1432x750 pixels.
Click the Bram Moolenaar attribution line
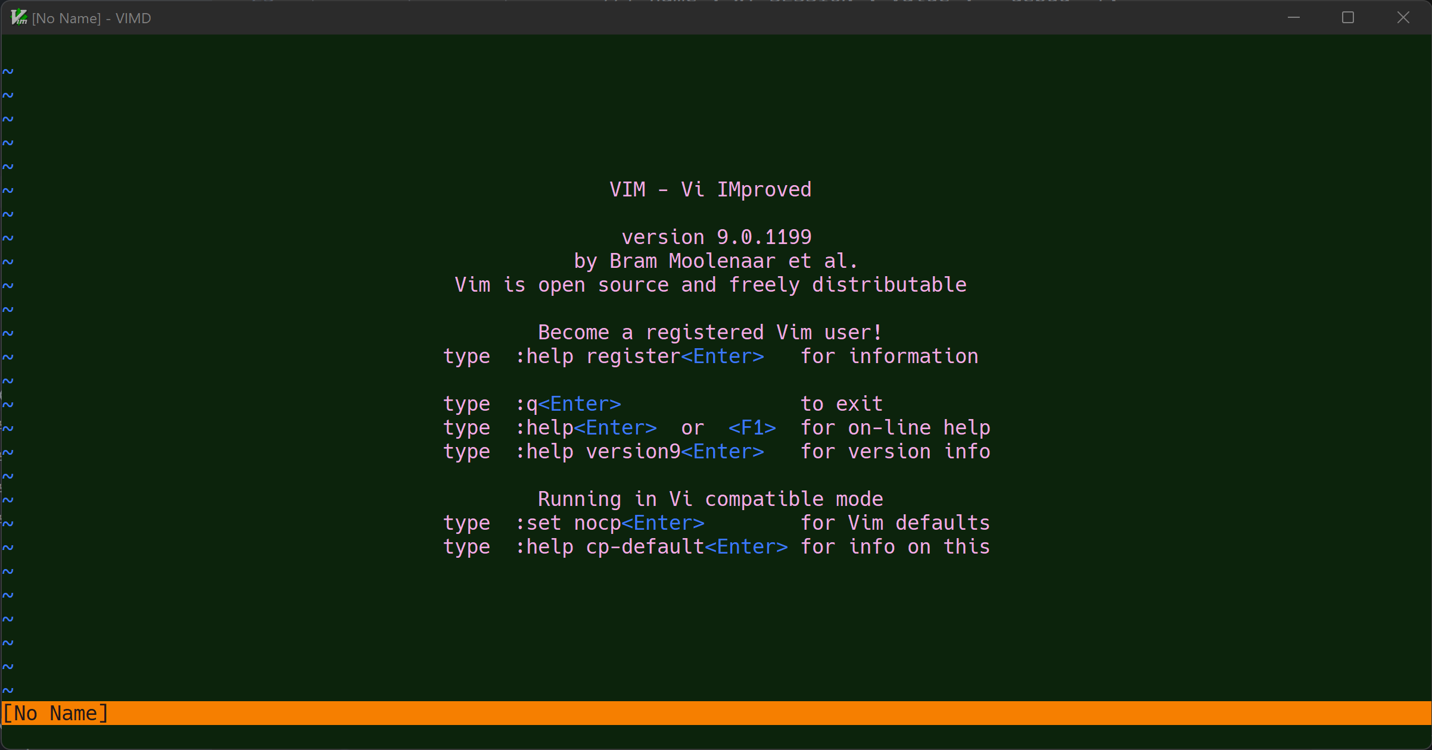pos(715,261)
